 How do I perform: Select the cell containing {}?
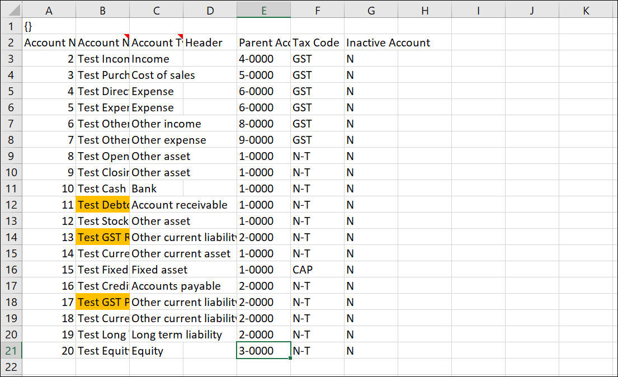point(49,26)
